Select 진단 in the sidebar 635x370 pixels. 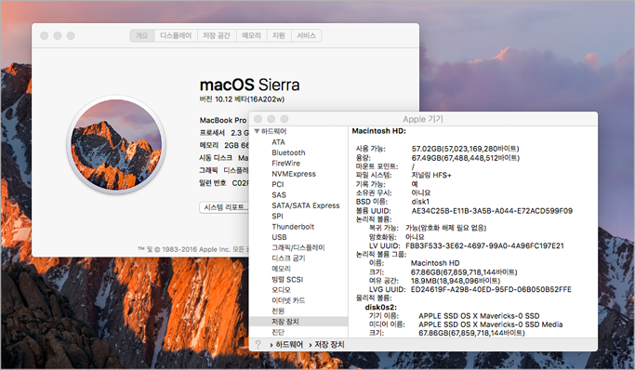(278, 332)
